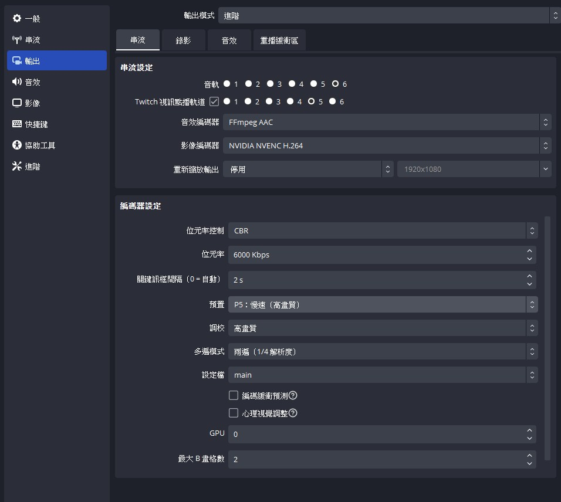
Task: Open the 輸出模式 dropdown
Action: pos(389,16)
